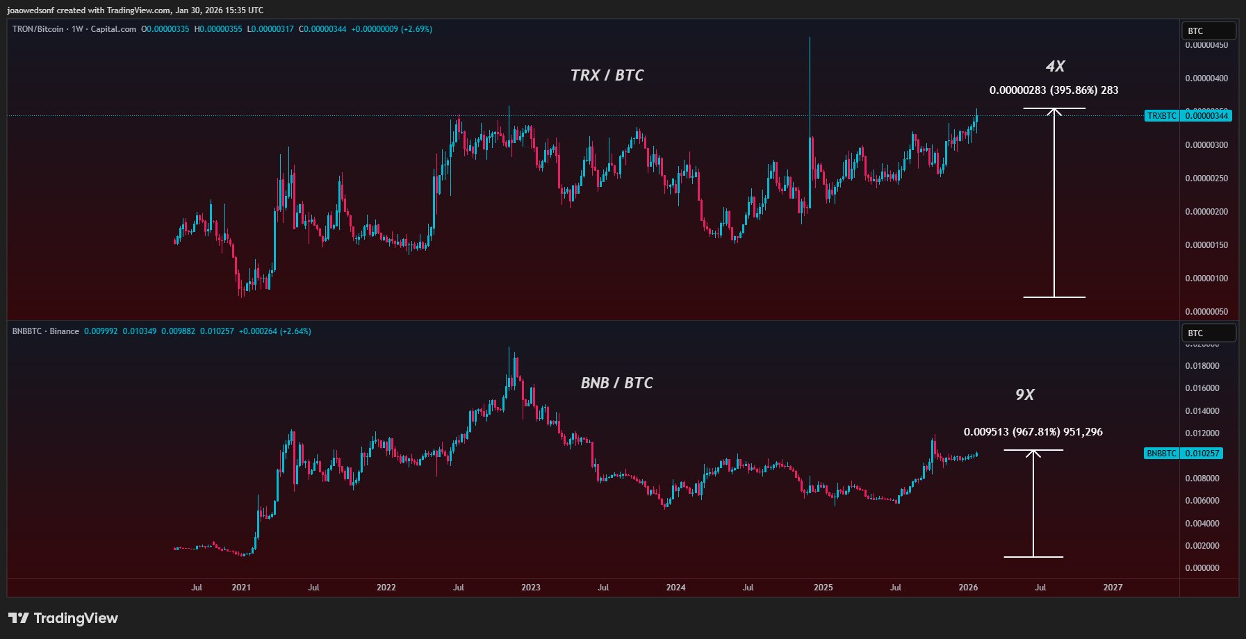Click the TRX change +0.00000009 (+2.69%)
Screen dimensions: 1246x639
point(392,29)
